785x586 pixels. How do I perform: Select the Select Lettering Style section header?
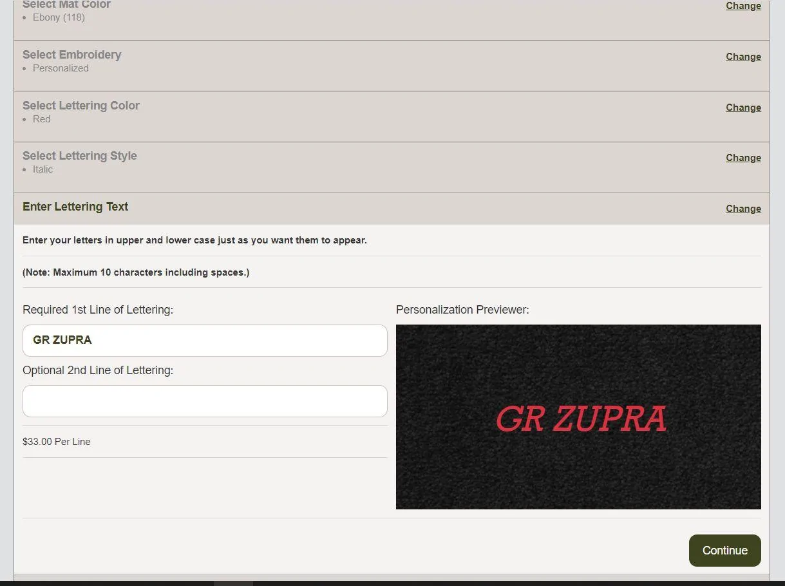pos(80,156)
